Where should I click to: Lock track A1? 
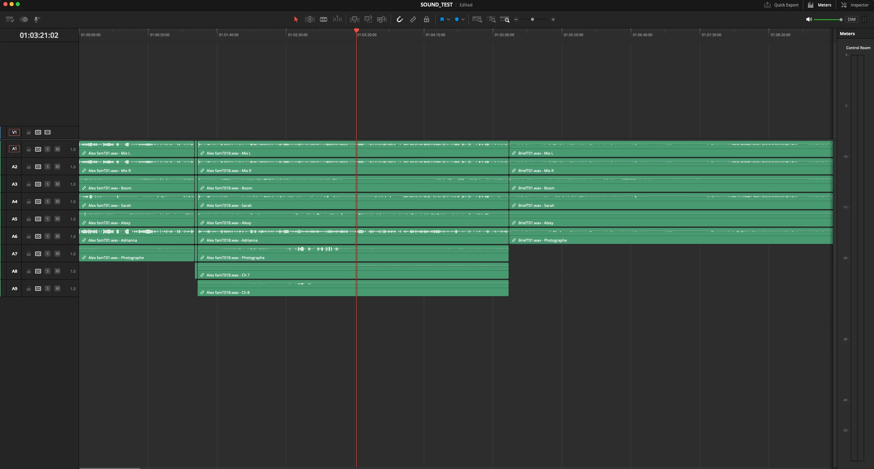point(29,150)
